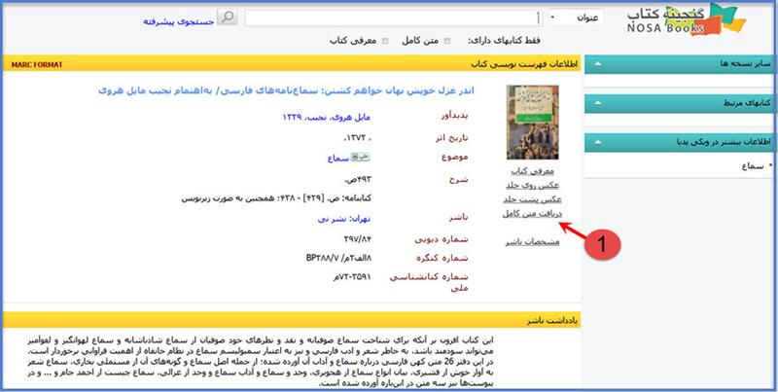Screen dimensions: 778x392
Task: Click عکس پشت جلد back cover link
Action: click(534, 198)
